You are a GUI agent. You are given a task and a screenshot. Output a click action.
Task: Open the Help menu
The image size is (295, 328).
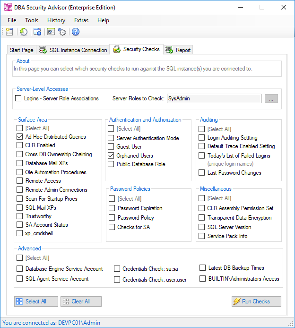point(103,20)
